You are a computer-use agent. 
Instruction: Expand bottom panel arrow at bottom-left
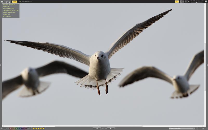click(1, 128)
